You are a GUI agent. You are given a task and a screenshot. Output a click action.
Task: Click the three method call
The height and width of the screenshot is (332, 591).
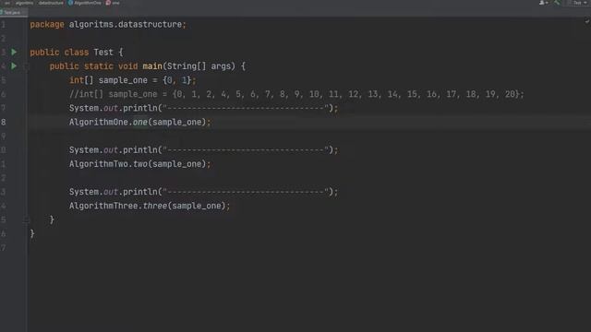[154, 206]
